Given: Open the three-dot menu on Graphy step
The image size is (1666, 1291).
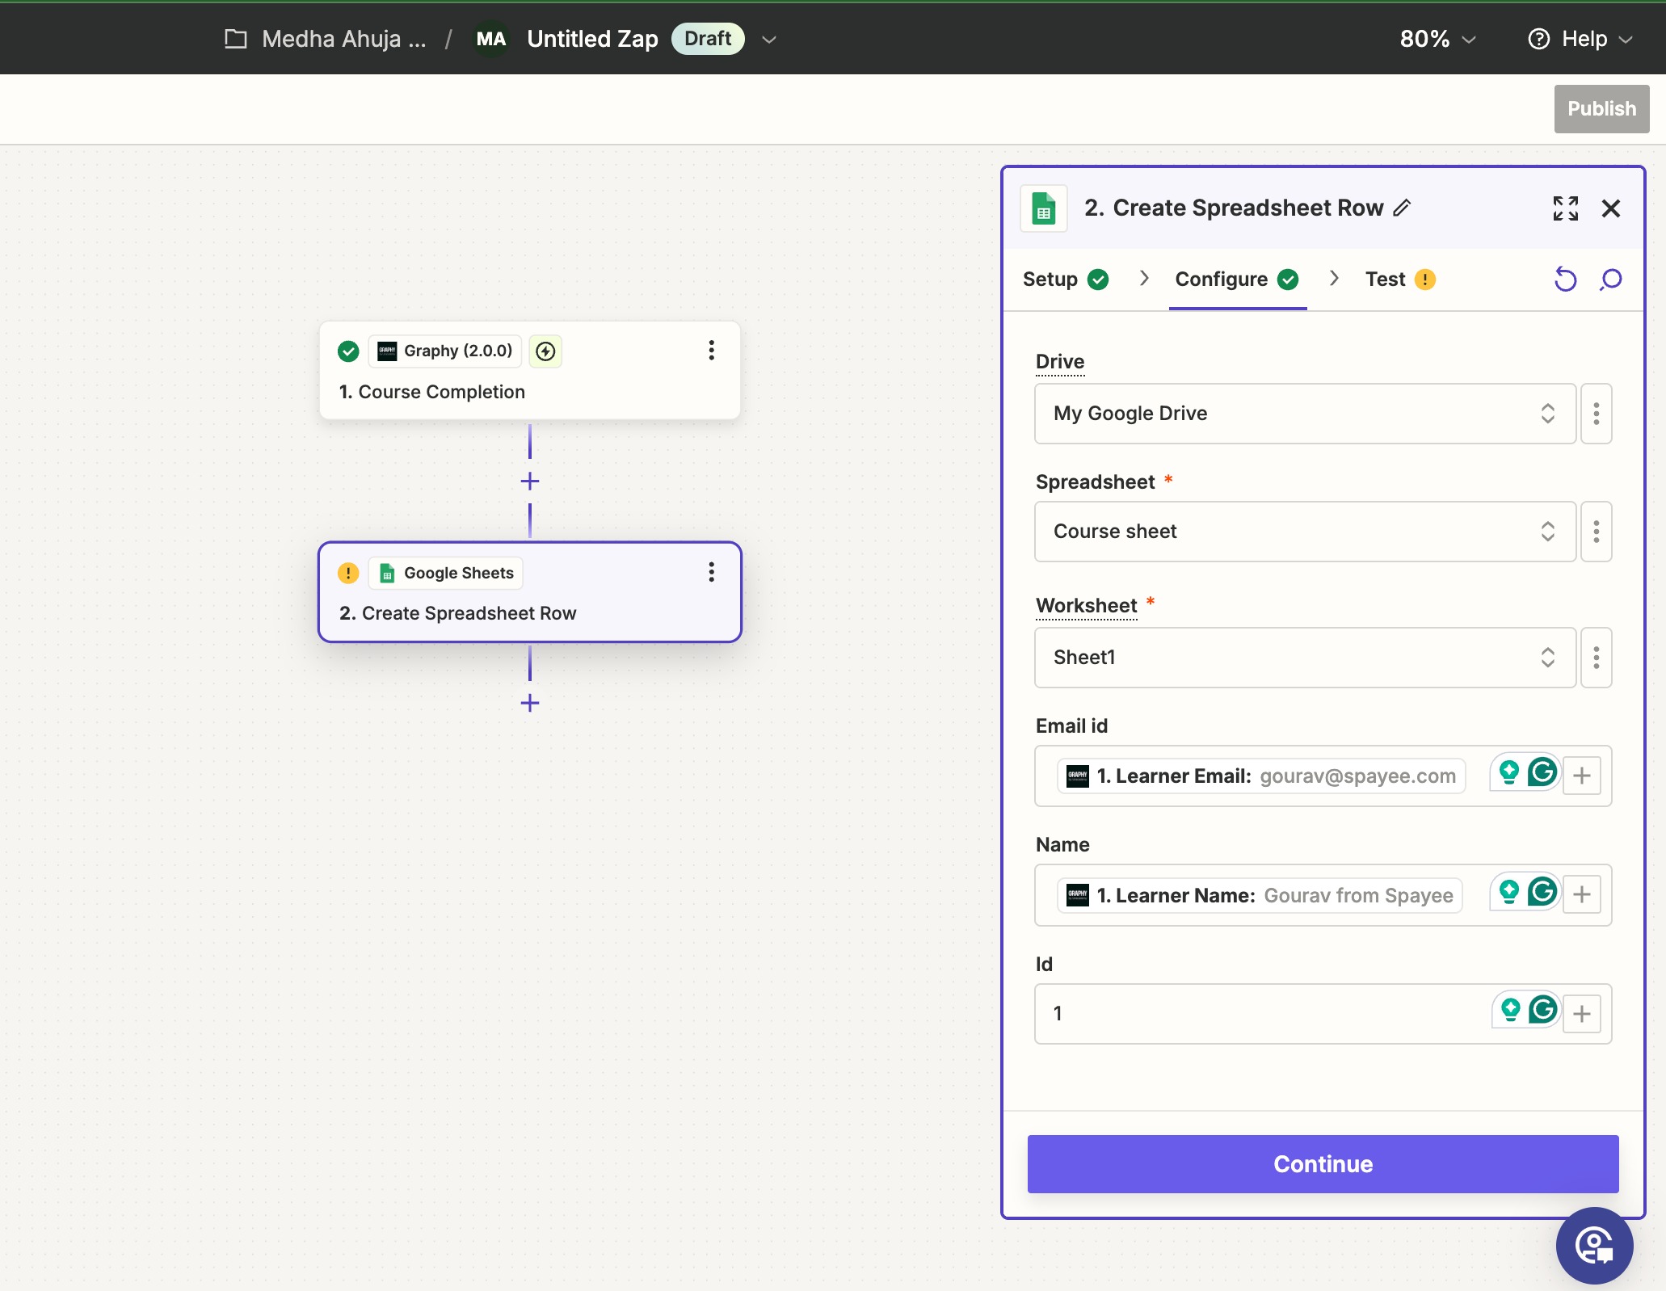Looking at the screenshot, I should click(711, 350).
